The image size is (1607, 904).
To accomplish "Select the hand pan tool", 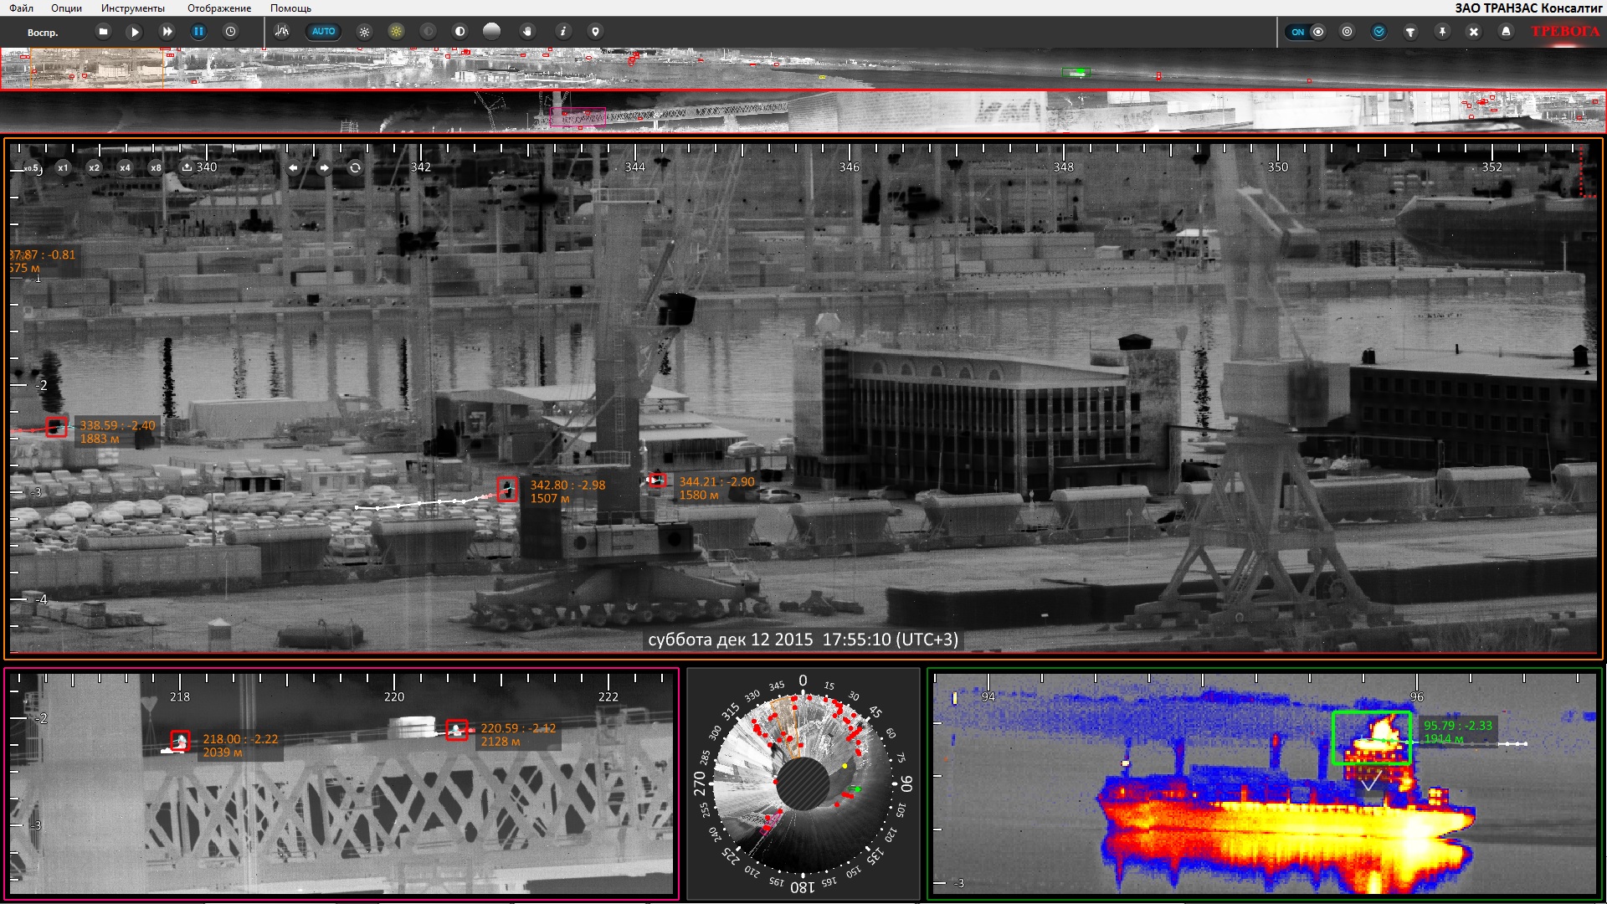I will pos(527,32).
